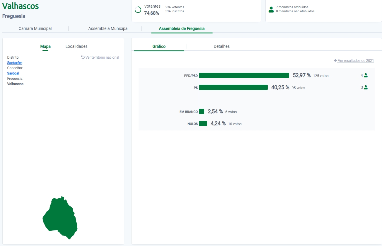Click the voter turnout circular progress icon
The image size is (382, 246).
[x=138, y=10]
